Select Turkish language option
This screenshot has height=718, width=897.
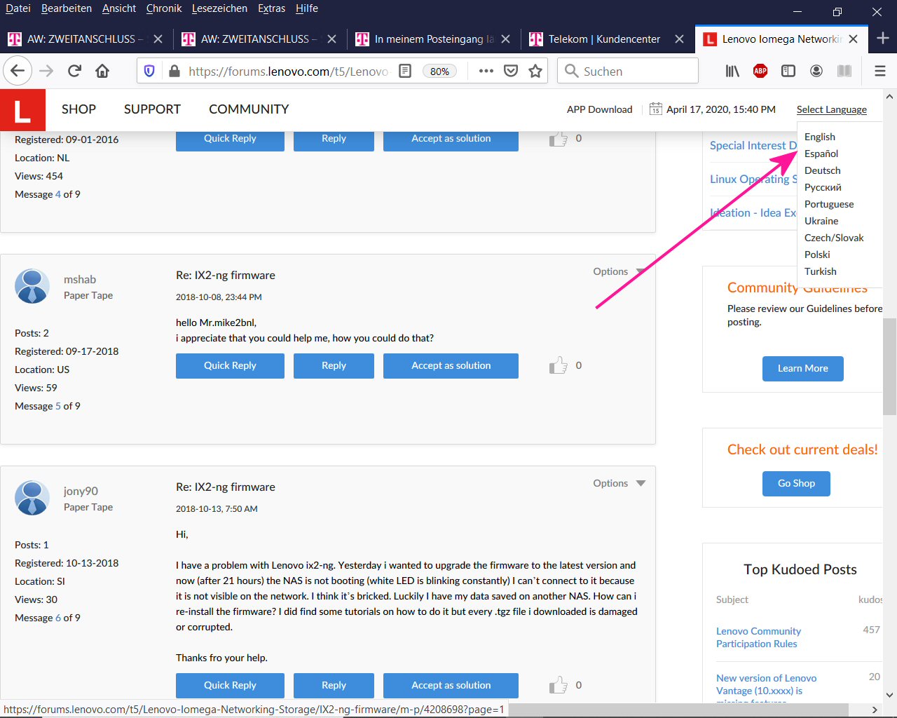pyautogui.click(x=821, y=271)
